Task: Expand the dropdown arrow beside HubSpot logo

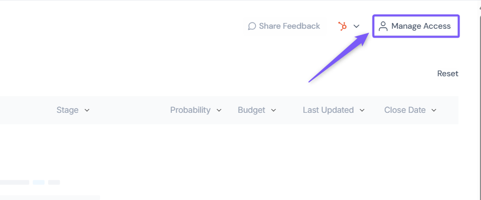Action: click(356, 26)
